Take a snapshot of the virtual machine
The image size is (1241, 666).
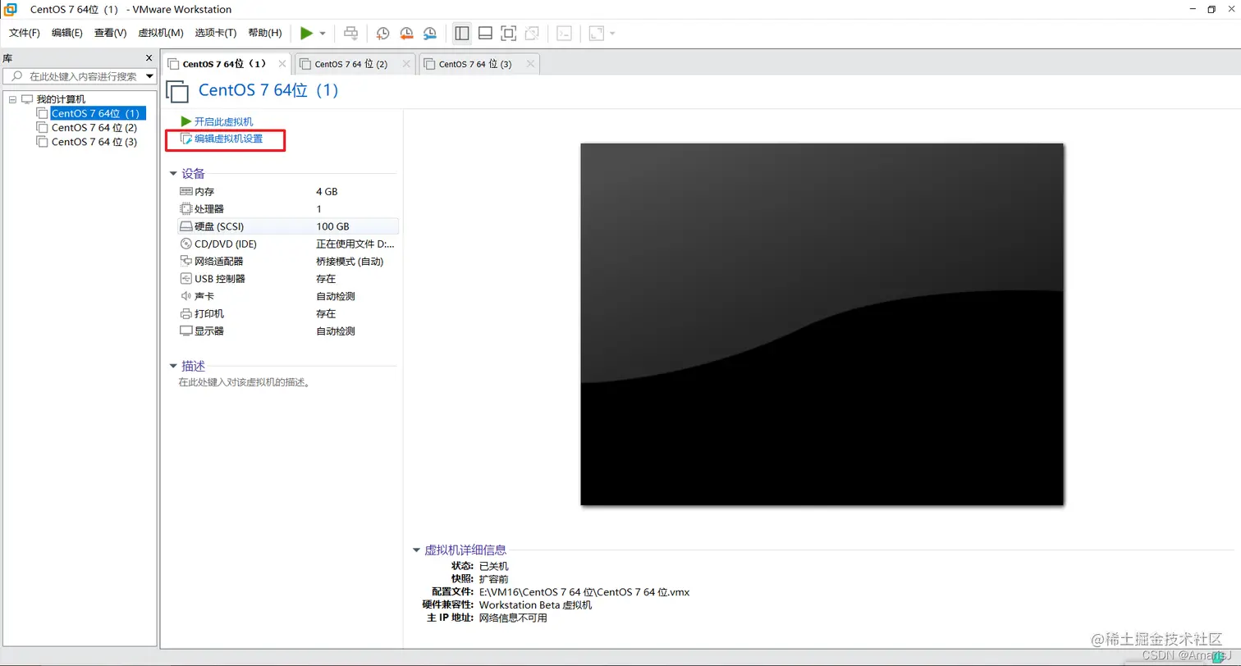click(382, 33)
